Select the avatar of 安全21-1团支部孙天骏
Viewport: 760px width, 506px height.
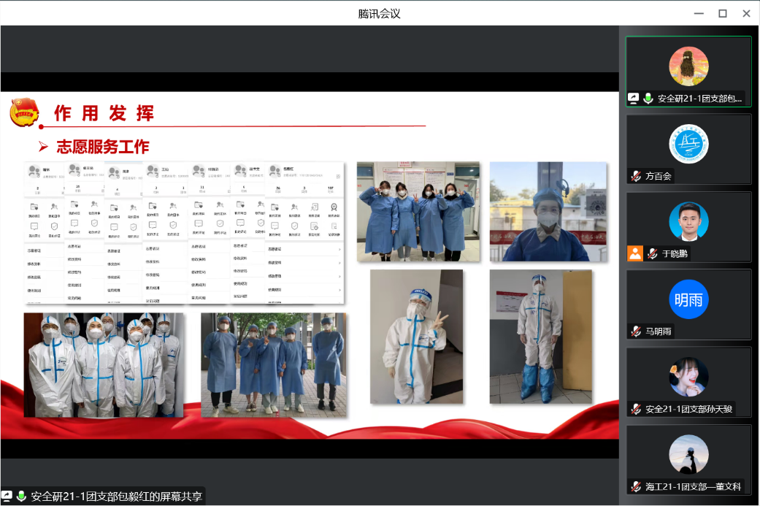688,377
